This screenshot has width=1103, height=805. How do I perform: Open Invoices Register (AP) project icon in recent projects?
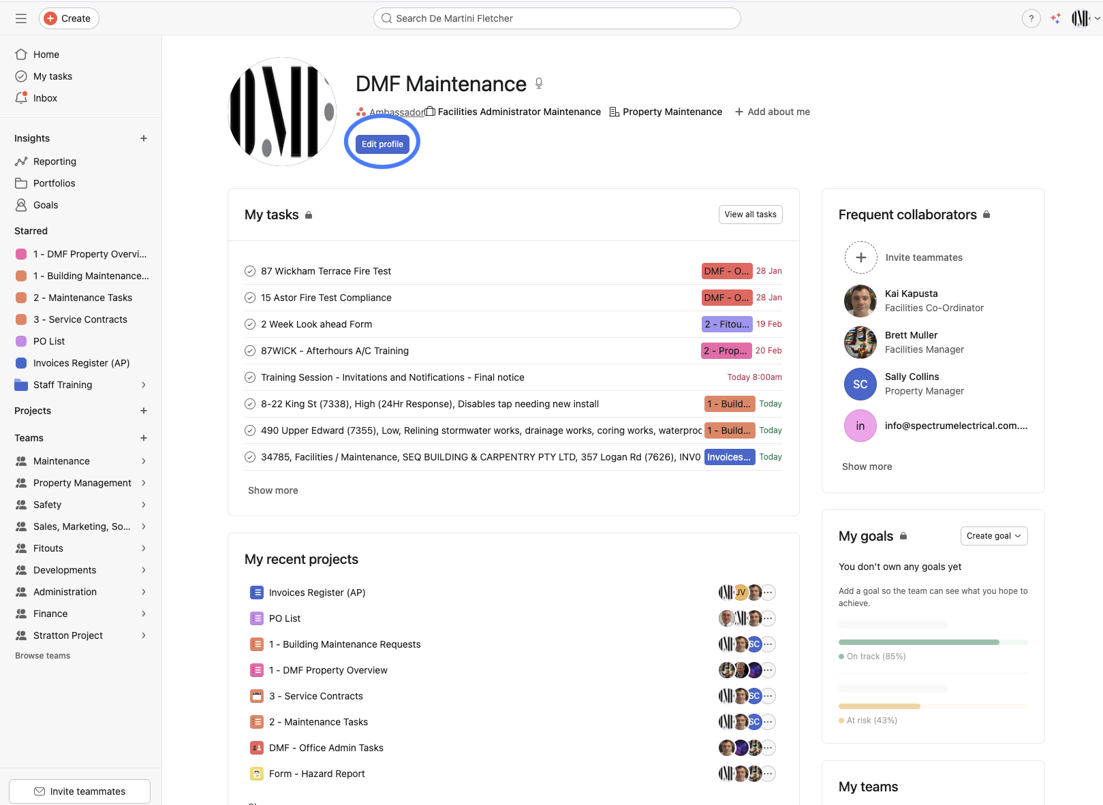(x=257, y=593)
